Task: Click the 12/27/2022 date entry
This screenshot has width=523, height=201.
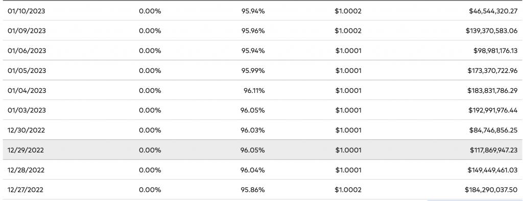Action: pos(26,190)
